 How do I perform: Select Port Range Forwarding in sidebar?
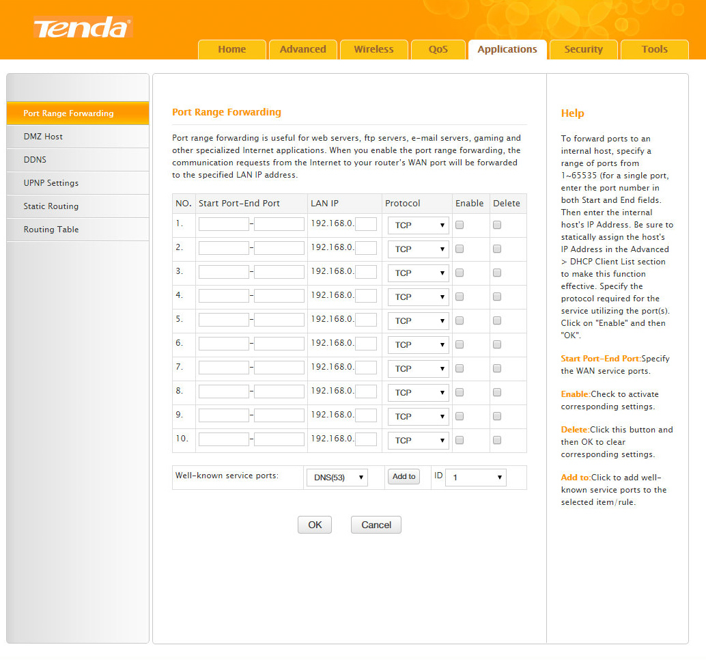[x=77, y=113]
